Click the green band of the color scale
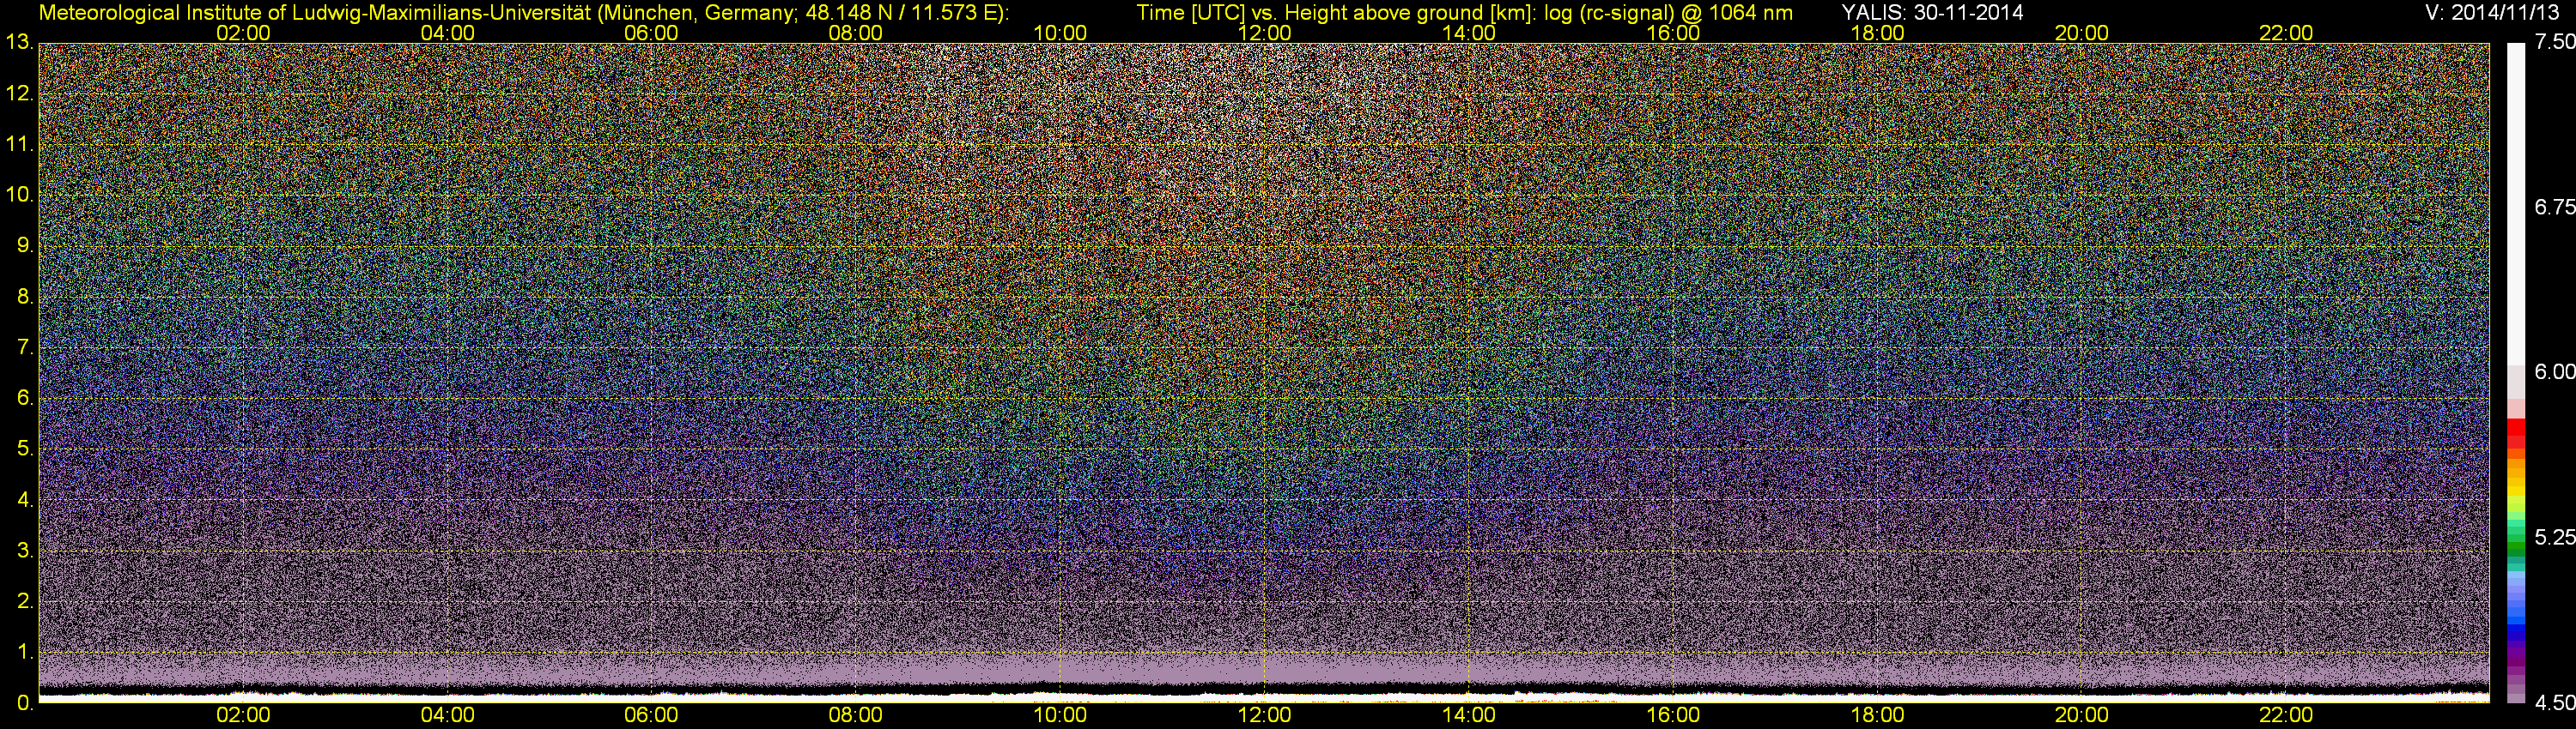 2516,545
